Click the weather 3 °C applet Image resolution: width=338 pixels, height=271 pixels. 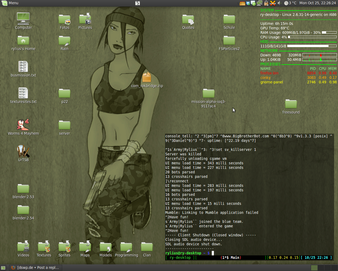(x=290, y=3)
